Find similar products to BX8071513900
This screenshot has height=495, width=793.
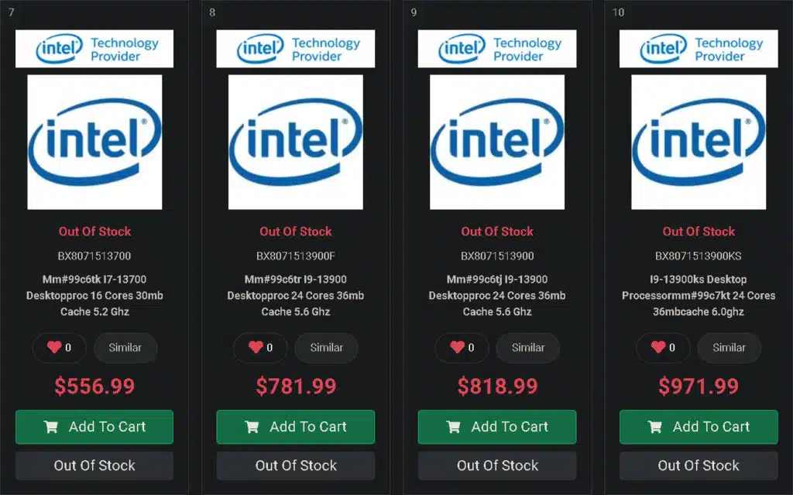tap(528, 348)
